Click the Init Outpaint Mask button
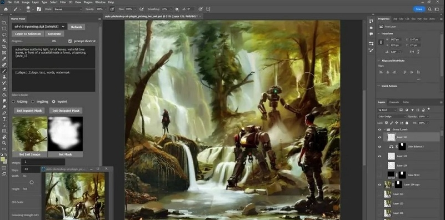The width and height of the screenshot is (445, 220). click(x=66, y=111)
